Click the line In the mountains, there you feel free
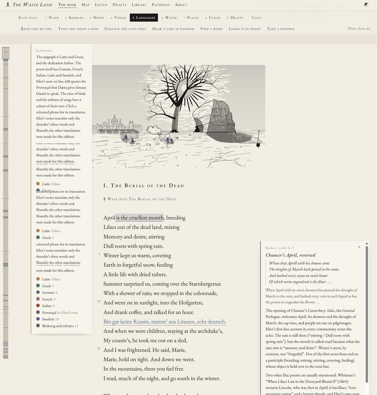377x395 pixels. [144, 369]
